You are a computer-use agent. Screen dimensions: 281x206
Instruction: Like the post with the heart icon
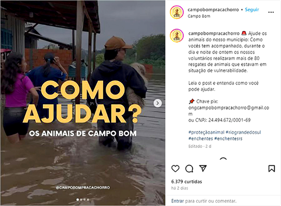click(175, 169)
